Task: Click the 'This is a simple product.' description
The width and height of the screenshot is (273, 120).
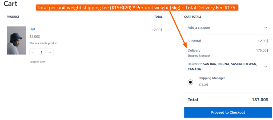Action: pos(44,43)
